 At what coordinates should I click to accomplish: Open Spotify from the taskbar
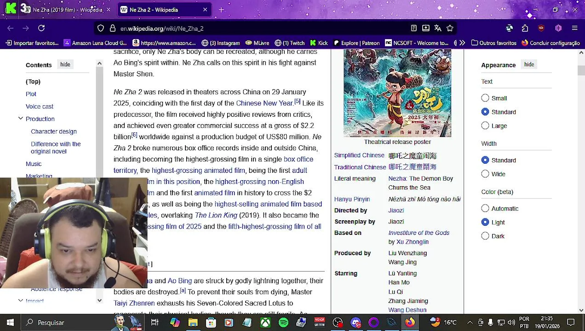tap(283, 322)
